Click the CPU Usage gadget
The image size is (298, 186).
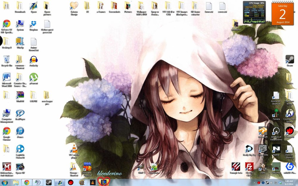click(254, 12)
